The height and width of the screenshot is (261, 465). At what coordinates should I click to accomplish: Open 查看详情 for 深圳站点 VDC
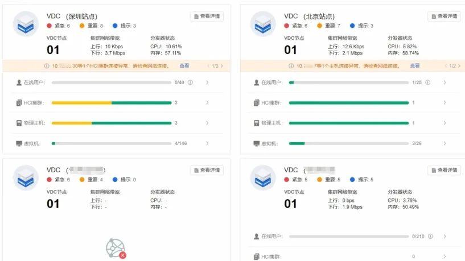click(207, 16)
